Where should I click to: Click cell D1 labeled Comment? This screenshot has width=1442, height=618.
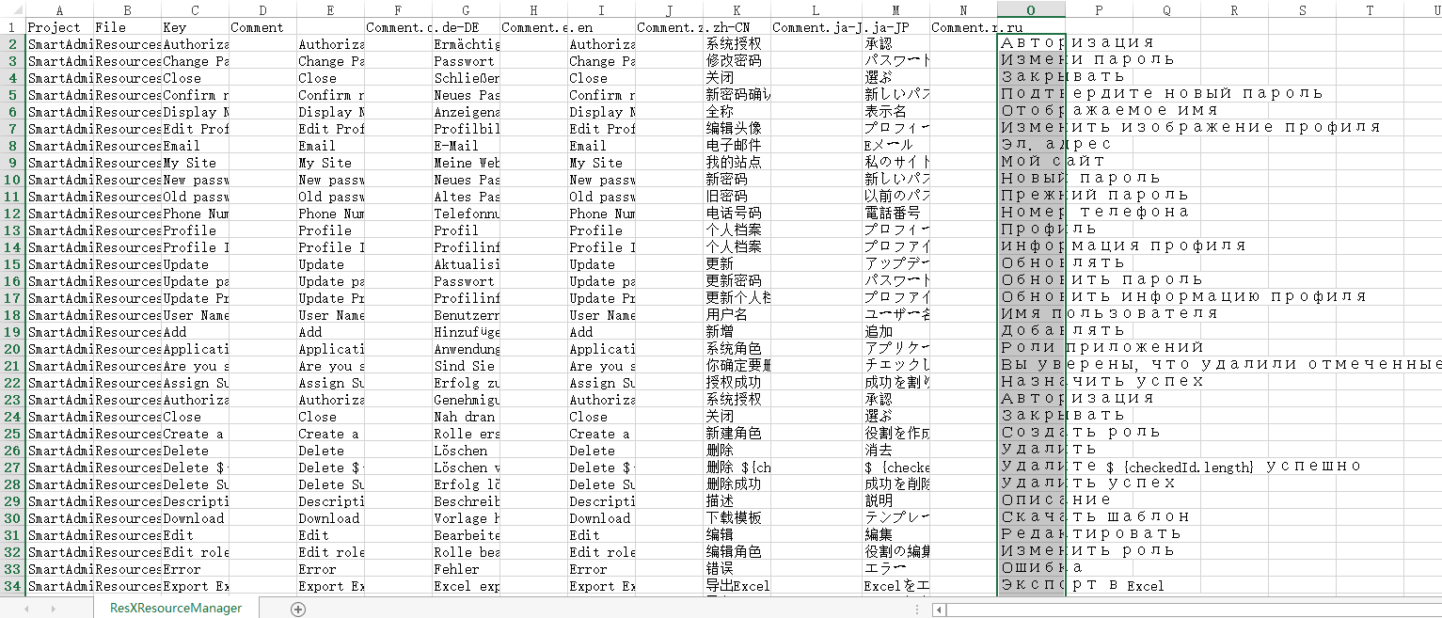(x=262, y=27)
